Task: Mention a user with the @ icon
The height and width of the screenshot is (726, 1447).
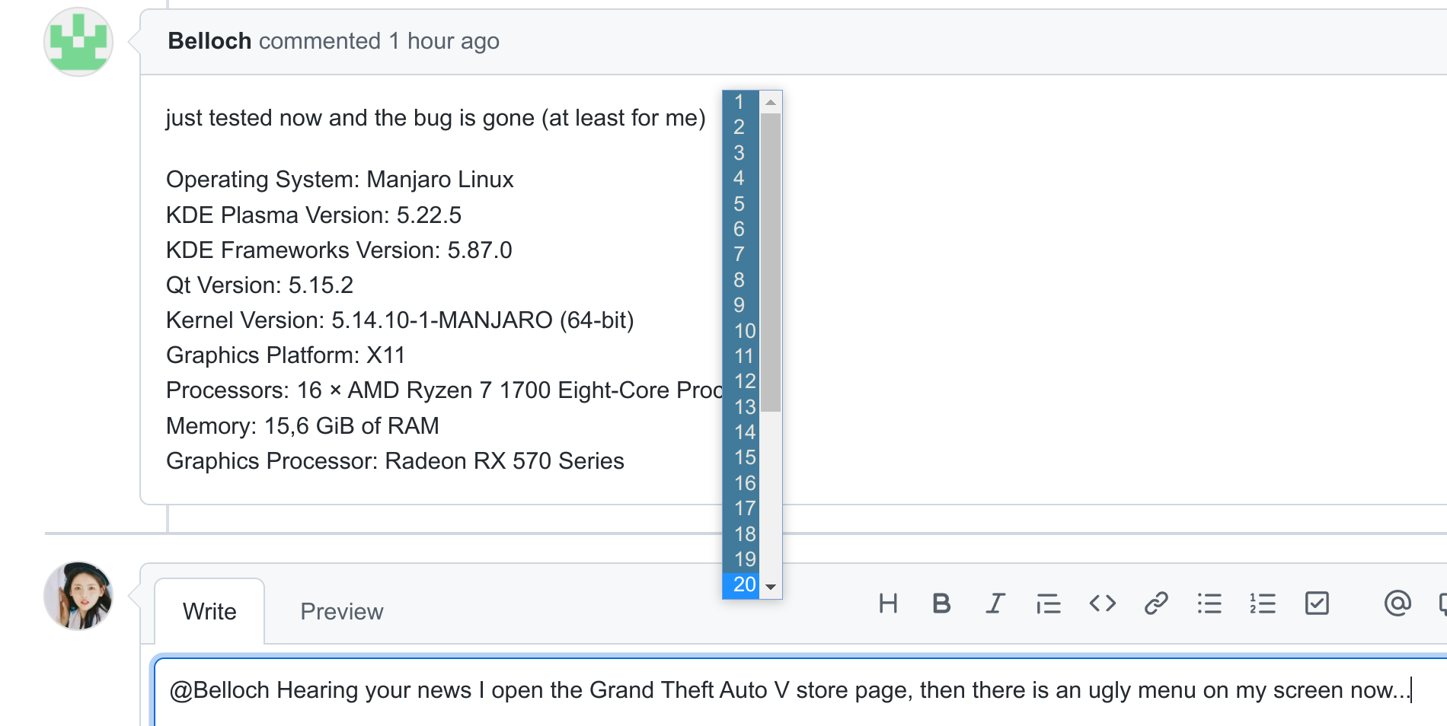Action: point(1397,603)
